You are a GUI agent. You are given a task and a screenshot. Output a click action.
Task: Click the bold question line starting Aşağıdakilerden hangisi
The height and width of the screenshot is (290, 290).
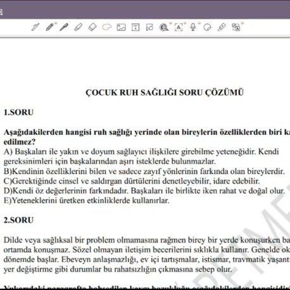tap(147, 132)
